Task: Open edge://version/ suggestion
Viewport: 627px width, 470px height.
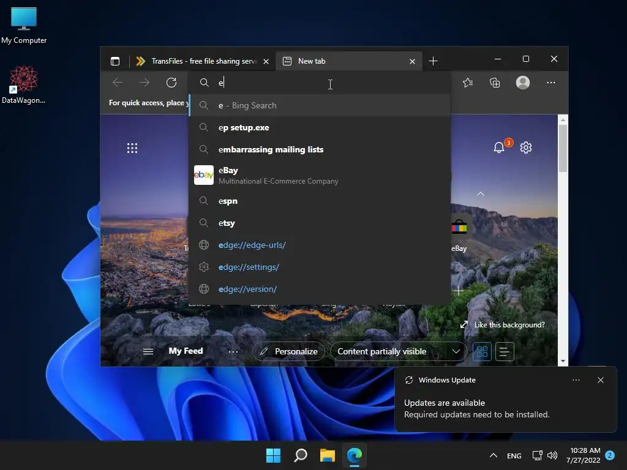Action: (320, 289)
